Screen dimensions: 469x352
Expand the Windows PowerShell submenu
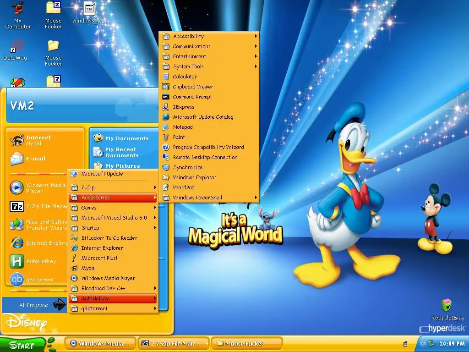[209, 198]
